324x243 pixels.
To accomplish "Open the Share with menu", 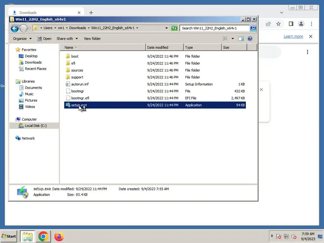I will 67,39.
